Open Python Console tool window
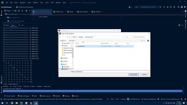This screenshot has height=105, width=187. tap(45, 96)
